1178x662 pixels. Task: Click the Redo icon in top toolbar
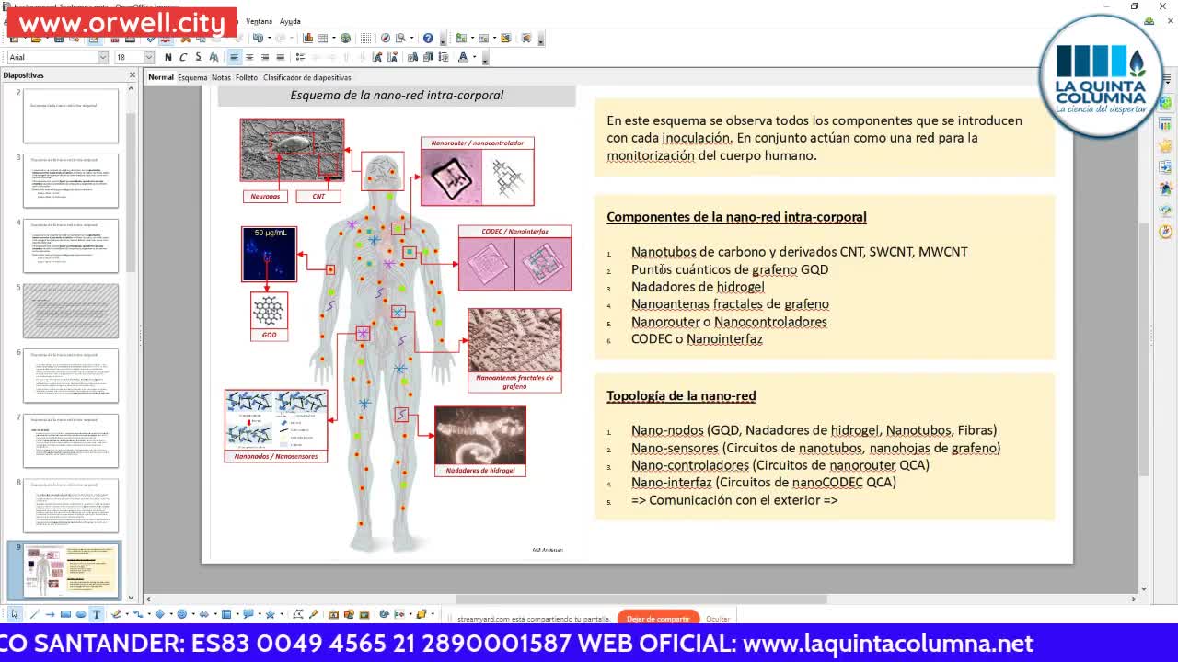coord(281,38)
